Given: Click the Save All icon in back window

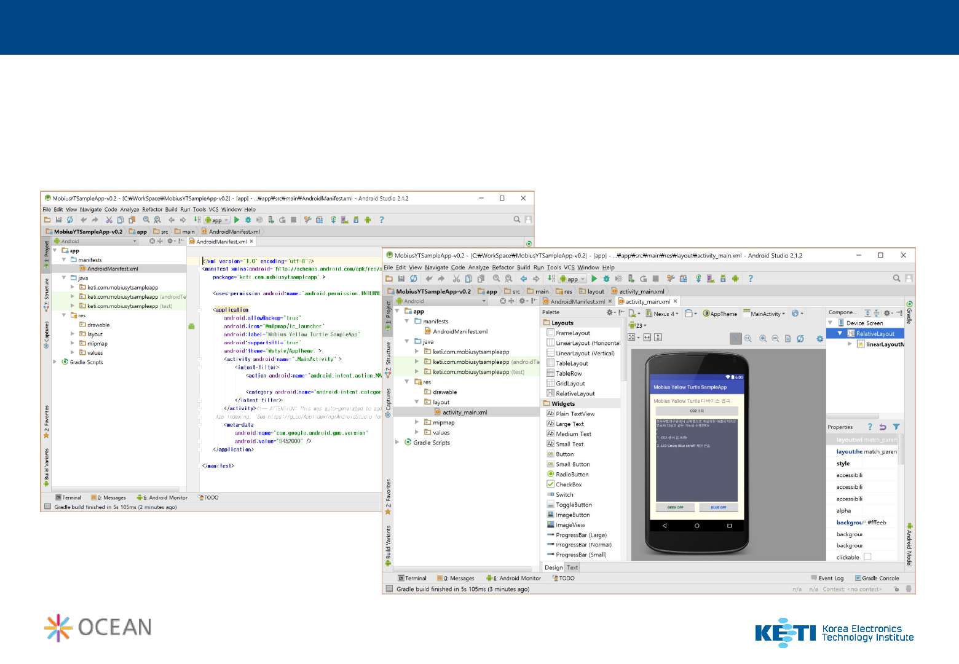Looking at the screenshot, I should tap(58, 220).
